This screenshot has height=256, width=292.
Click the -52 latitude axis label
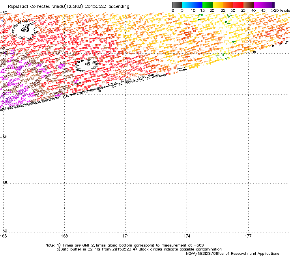pyautogui.click(x=4, y=52)
